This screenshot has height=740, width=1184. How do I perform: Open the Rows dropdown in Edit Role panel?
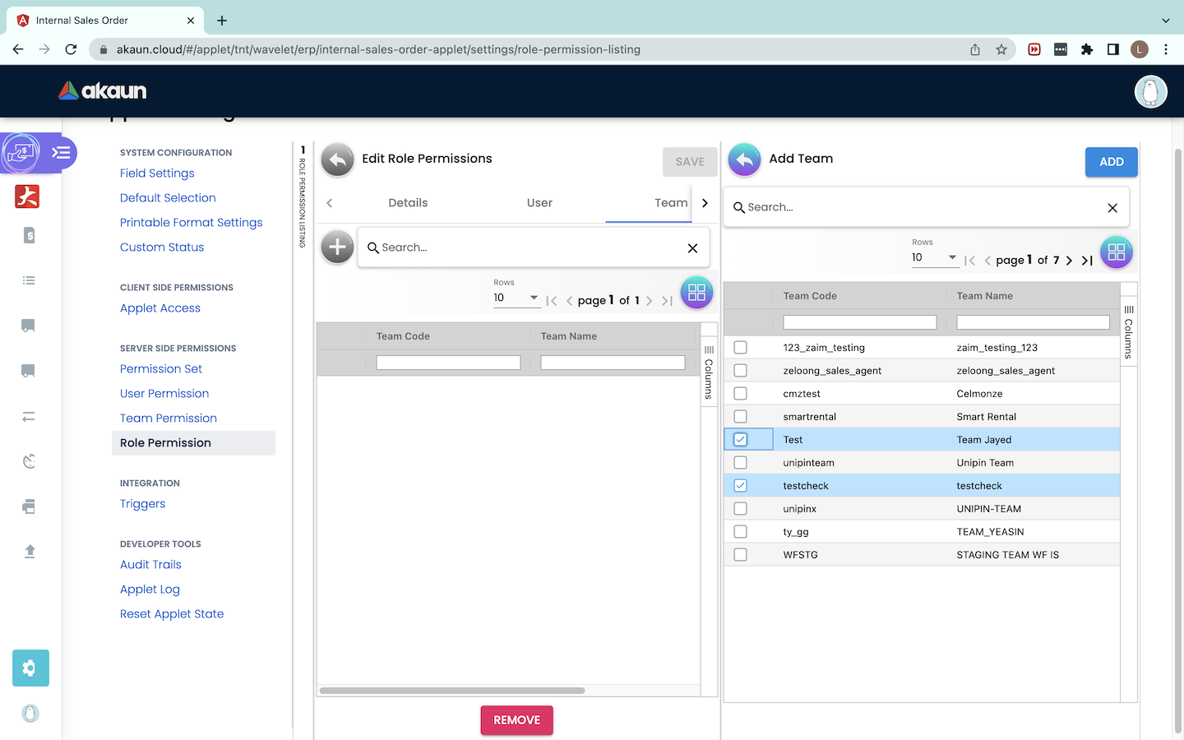pyautogui.click(x=516, y=298)
